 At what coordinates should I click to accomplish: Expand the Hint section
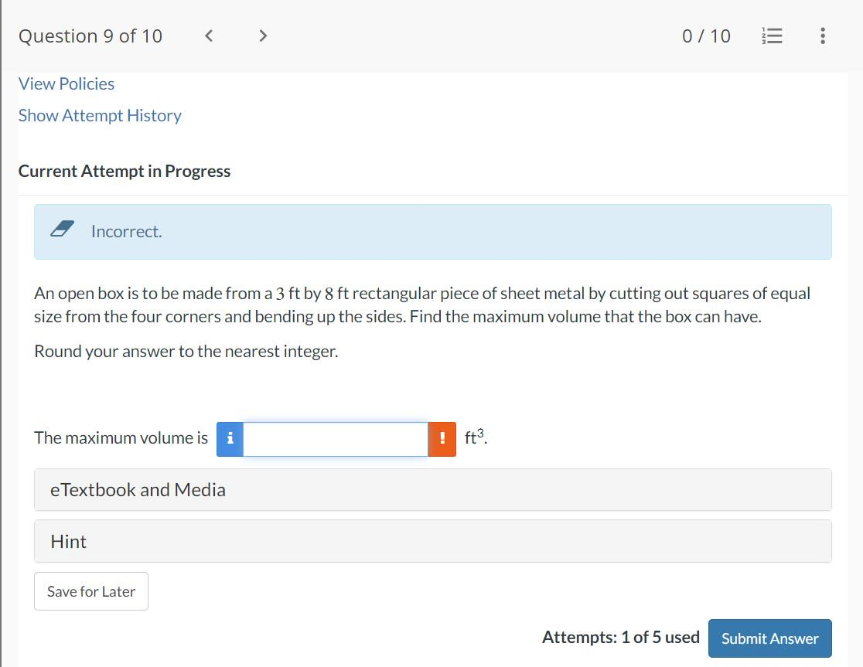[x=69, y=541]
